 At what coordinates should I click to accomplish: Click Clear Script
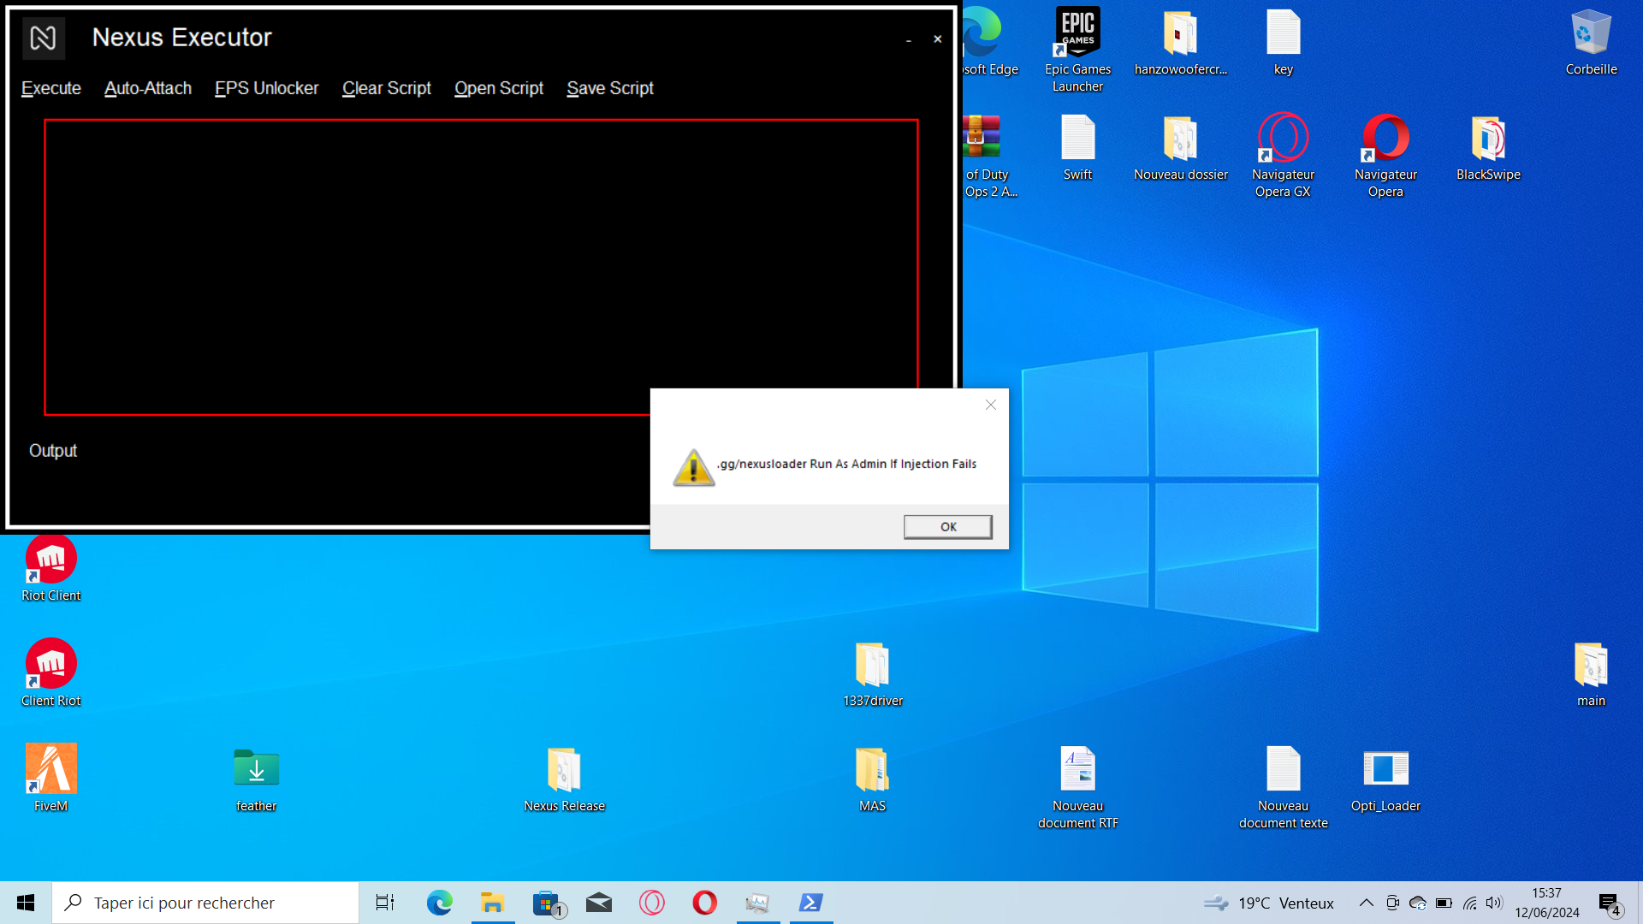click(387, 88)
